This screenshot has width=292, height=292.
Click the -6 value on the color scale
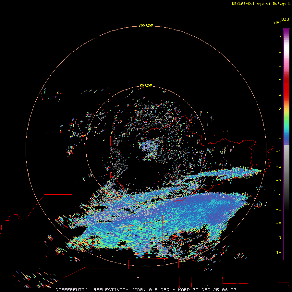pyautogui.click(x=279, y=224)
